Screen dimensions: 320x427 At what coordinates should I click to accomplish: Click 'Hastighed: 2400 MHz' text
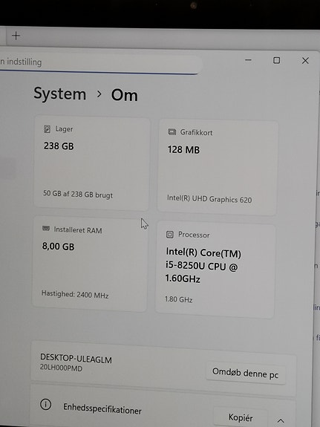(x=75, y=295)
